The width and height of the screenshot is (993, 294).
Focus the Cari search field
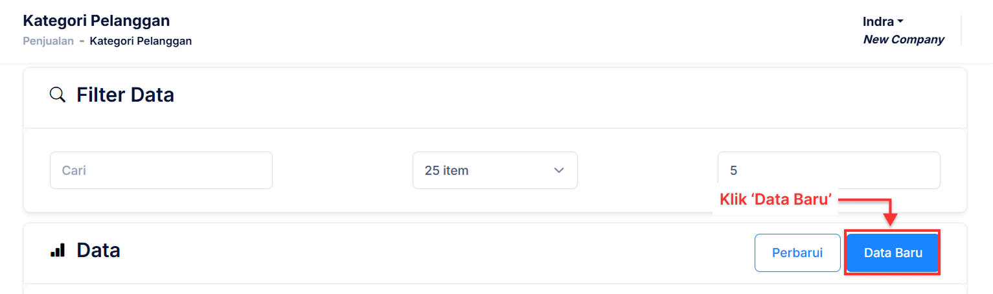(x=161, y=170)
